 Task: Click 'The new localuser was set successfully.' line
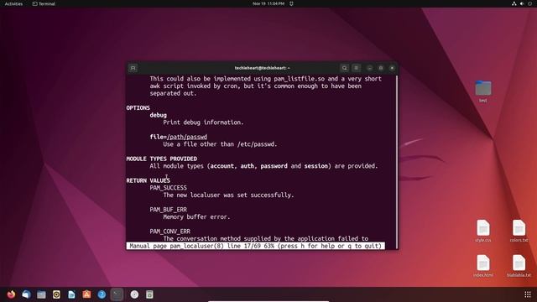pyautogui.click(x=228, y=195)
